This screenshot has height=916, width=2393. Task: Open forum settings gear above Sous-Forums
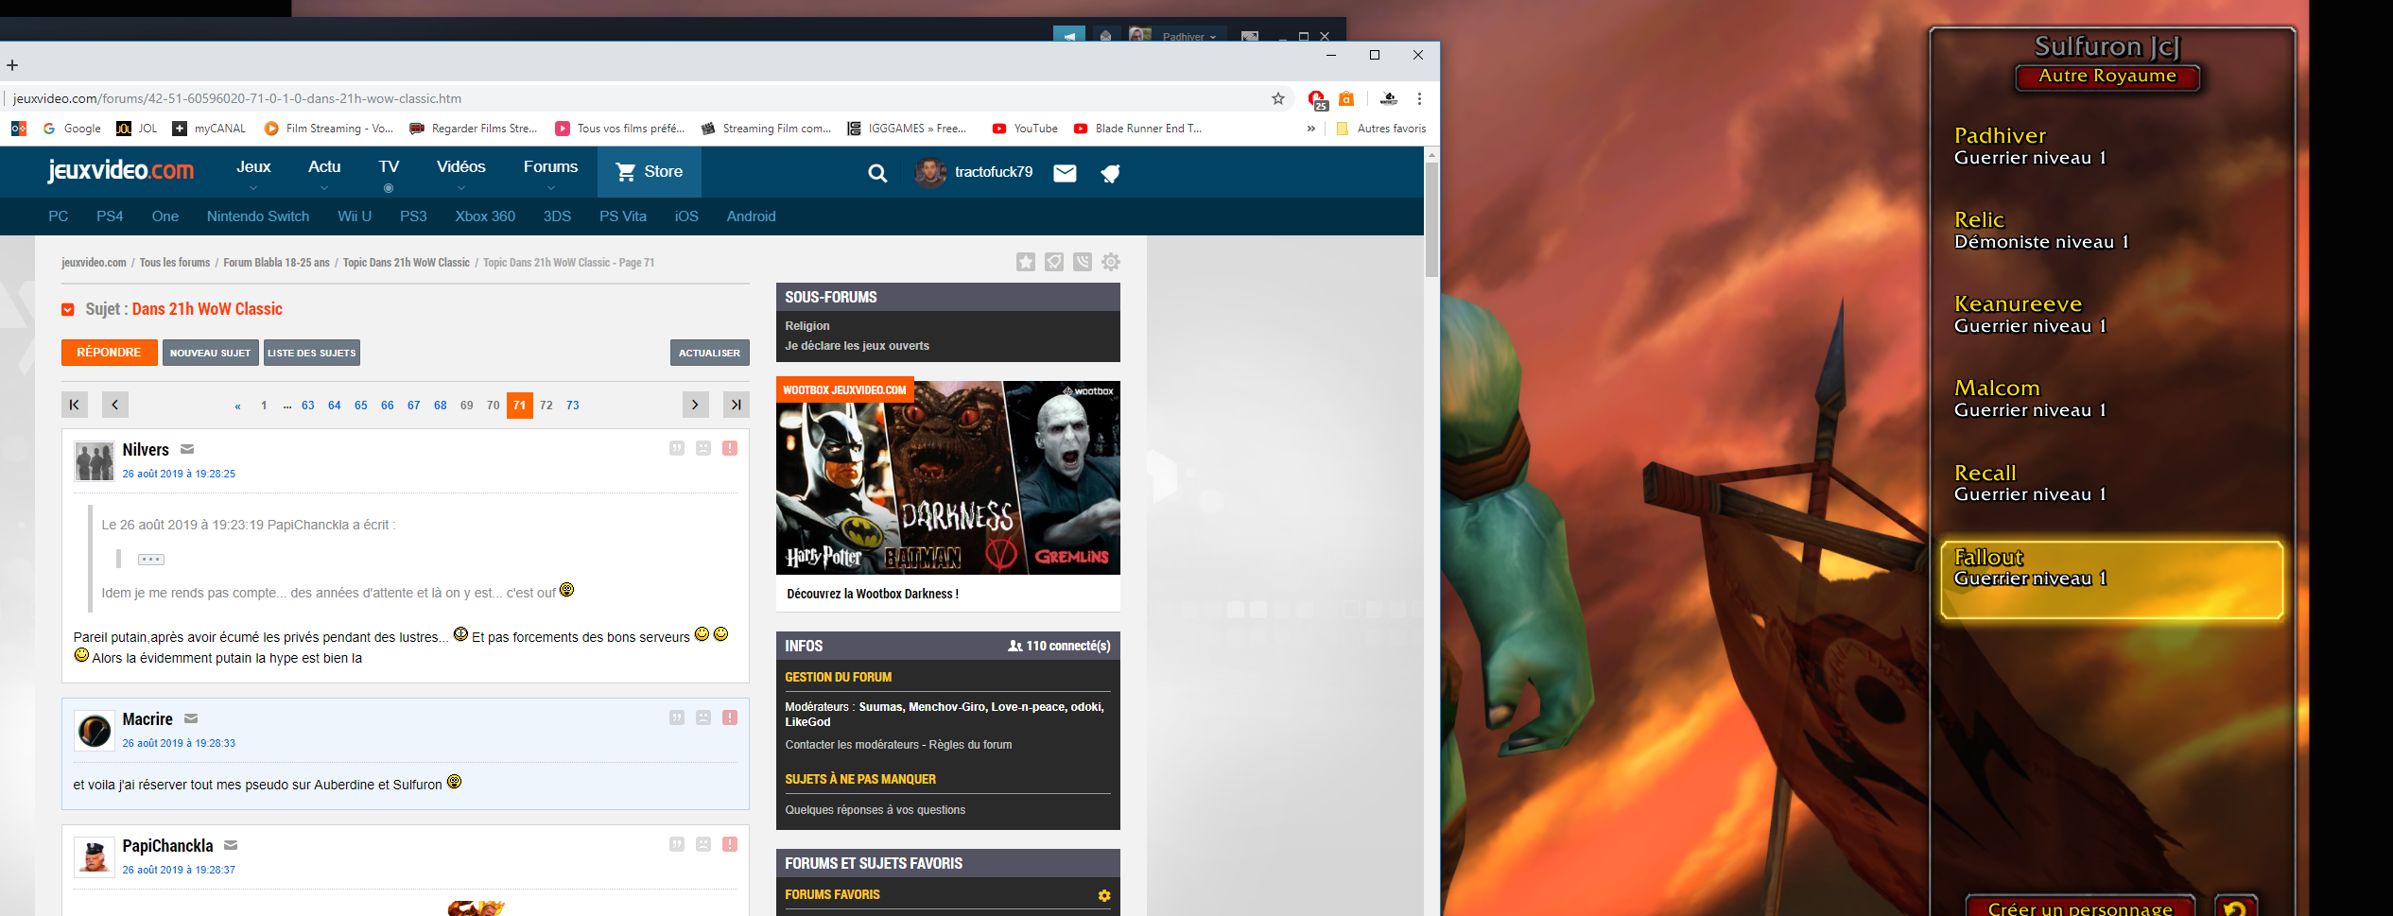[1111, 262]
